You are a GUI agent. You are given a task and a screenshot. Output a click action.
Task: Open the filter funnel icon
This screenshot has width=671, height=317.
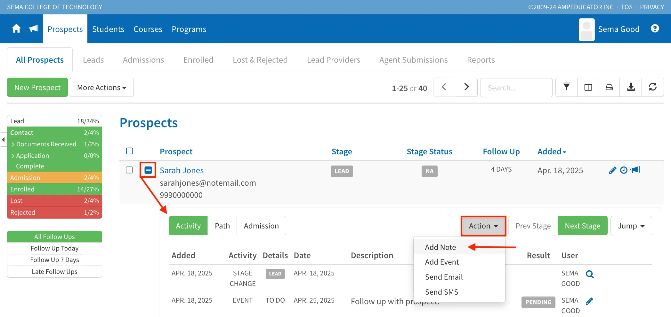point(566,87)
